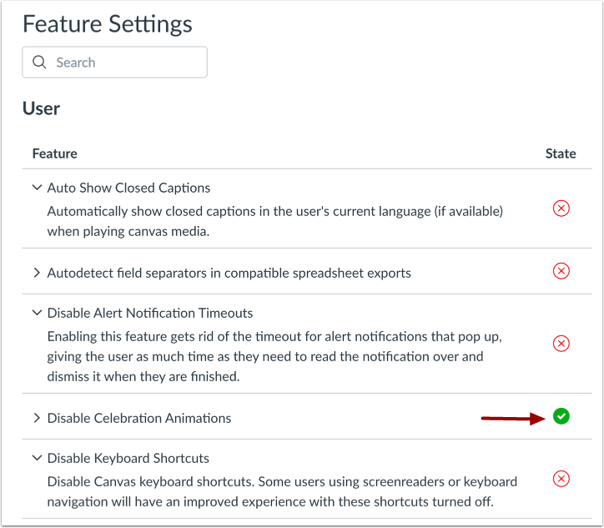This screenshot has width=604, height=528.
Task: Collapse the Auto Show Closed Captions row
Action: point(37,188)
